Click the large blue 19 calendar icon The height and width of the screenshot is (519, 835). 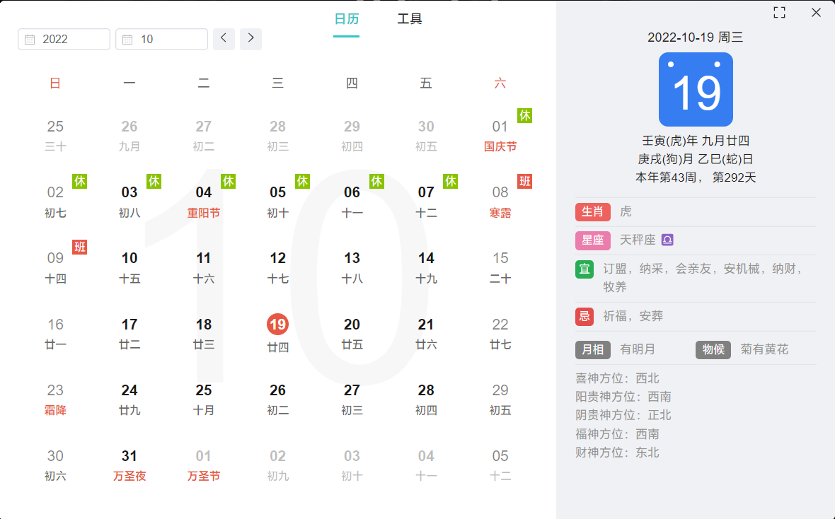(696, 89)
